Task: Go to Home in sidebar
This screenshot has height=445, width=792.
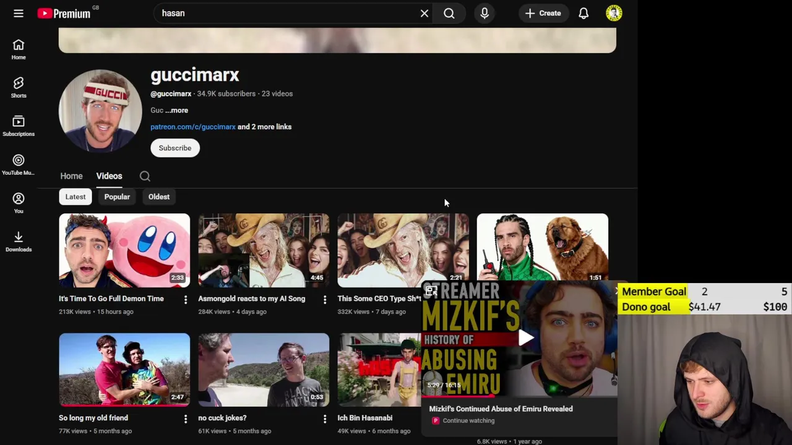Action: pyautogui.click(x=19, y=49)
